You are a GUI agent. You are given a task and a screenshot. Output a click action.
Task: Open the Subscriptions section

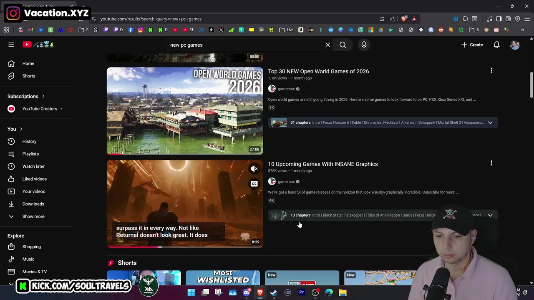pyautogui.click(x=26, y=96)
